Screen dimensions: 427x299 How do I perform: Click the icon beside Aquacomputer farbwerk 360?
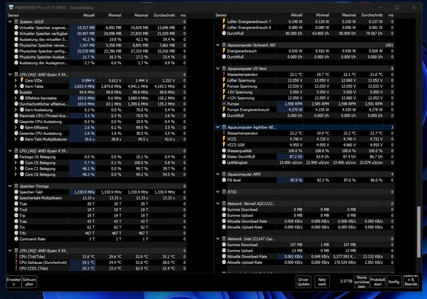coord(224,45)
